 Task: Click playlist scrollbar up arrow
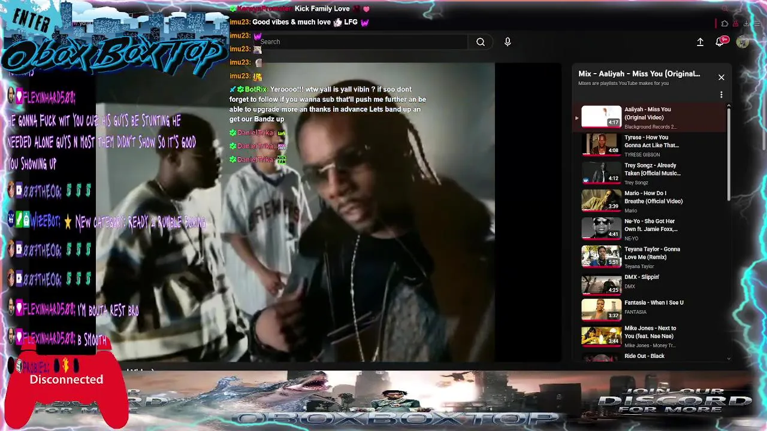pyautogui.click(x=729, y=107)
